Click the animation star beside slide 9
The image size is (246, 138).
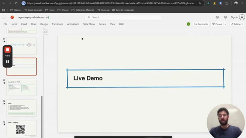(4, 42)
